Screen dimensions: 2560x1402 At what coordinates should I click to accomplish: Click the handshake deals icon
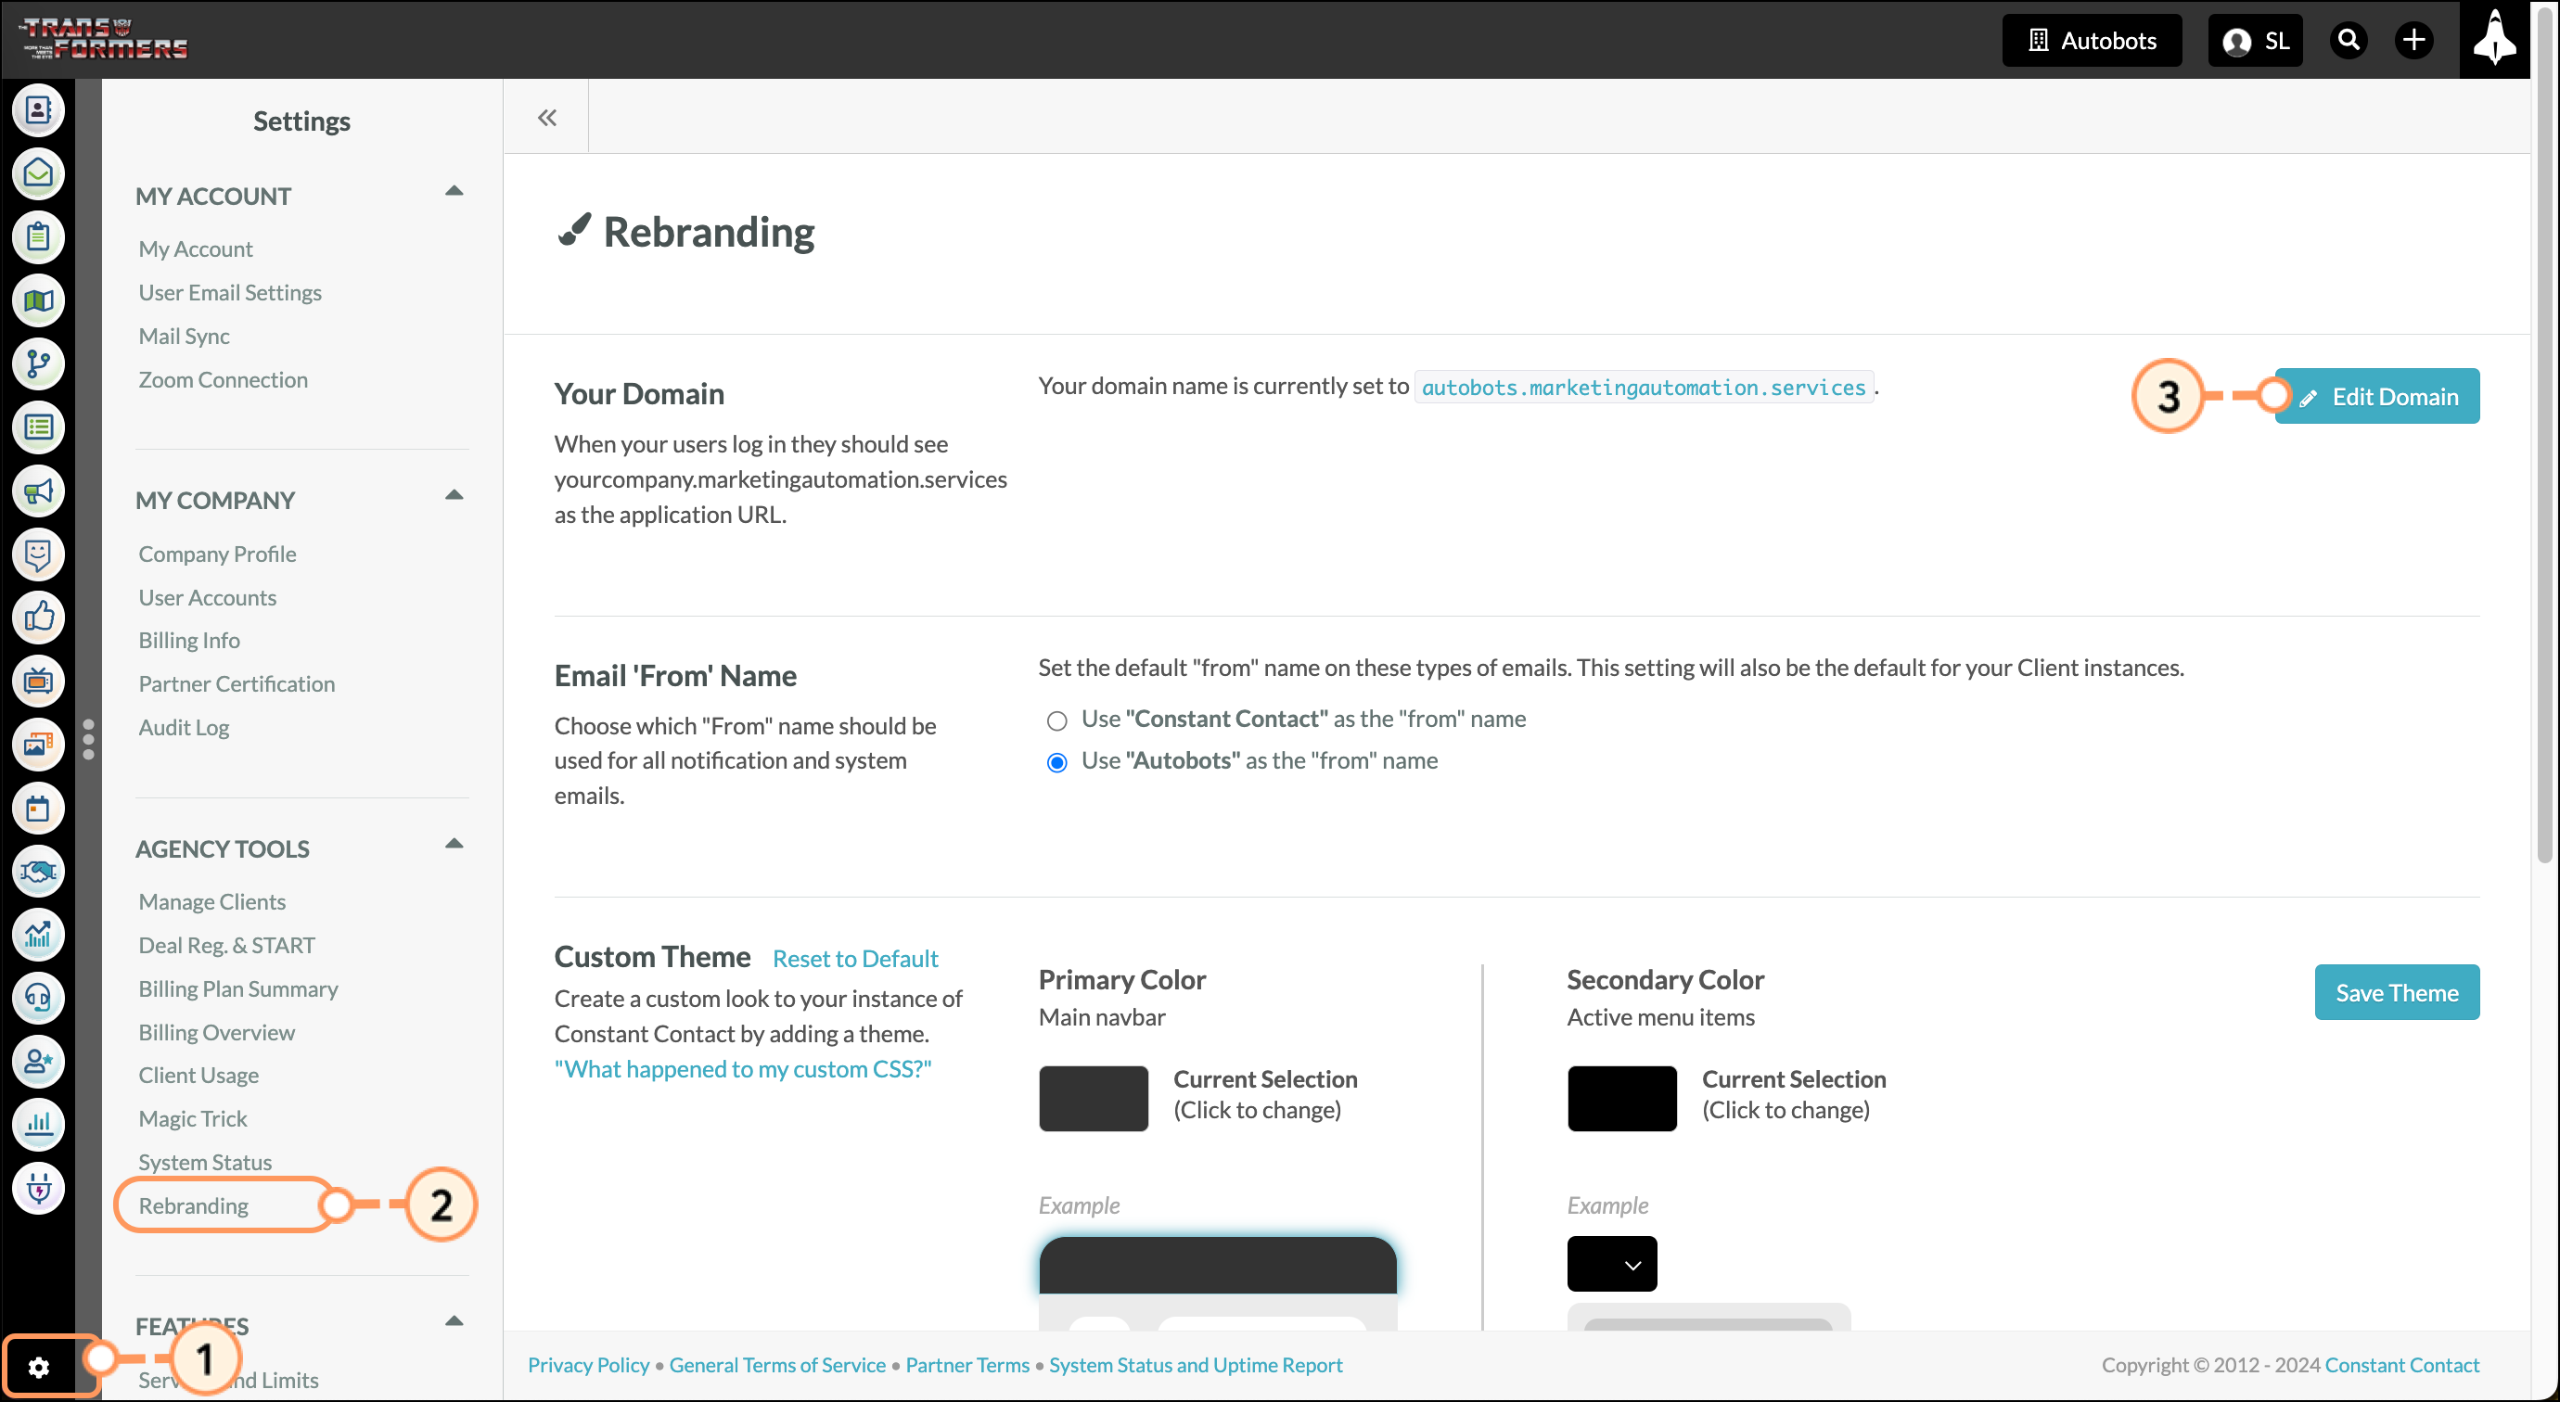click(38, 873)
